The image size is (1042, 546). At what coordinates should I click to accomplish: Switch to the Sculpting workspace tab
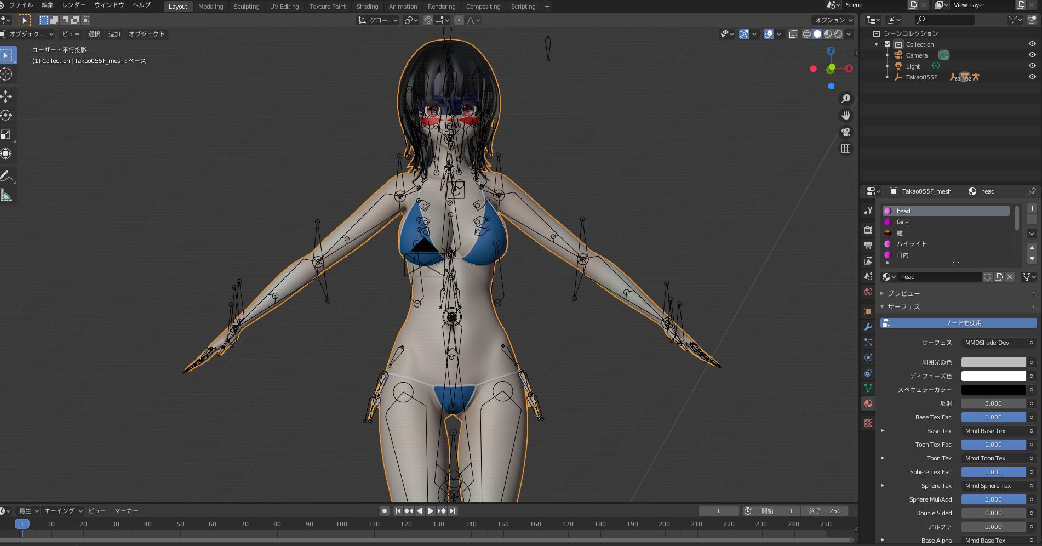coord(246,7)
